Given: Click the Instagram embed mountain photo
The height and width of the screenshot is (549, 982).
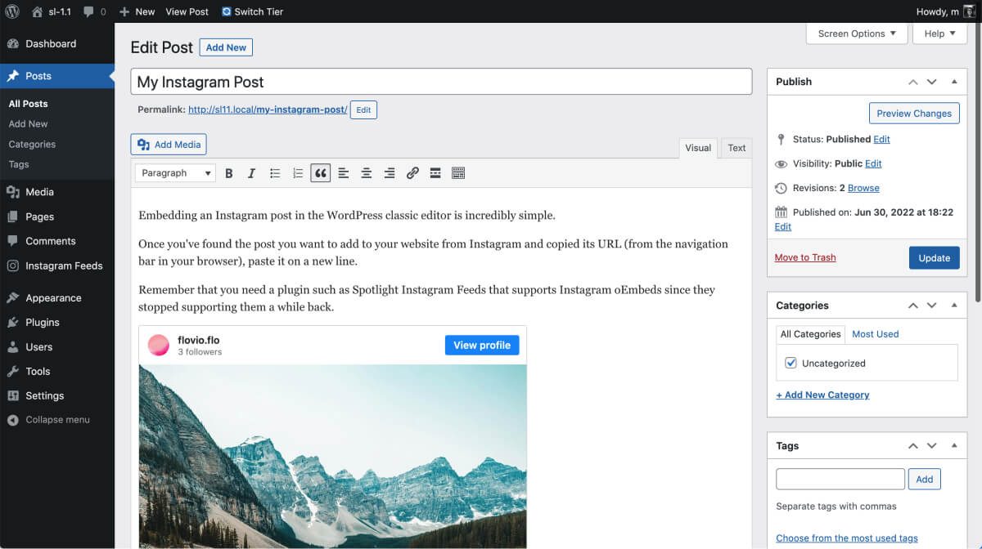Looking at the screenshot, I should [x=333, y=456].
